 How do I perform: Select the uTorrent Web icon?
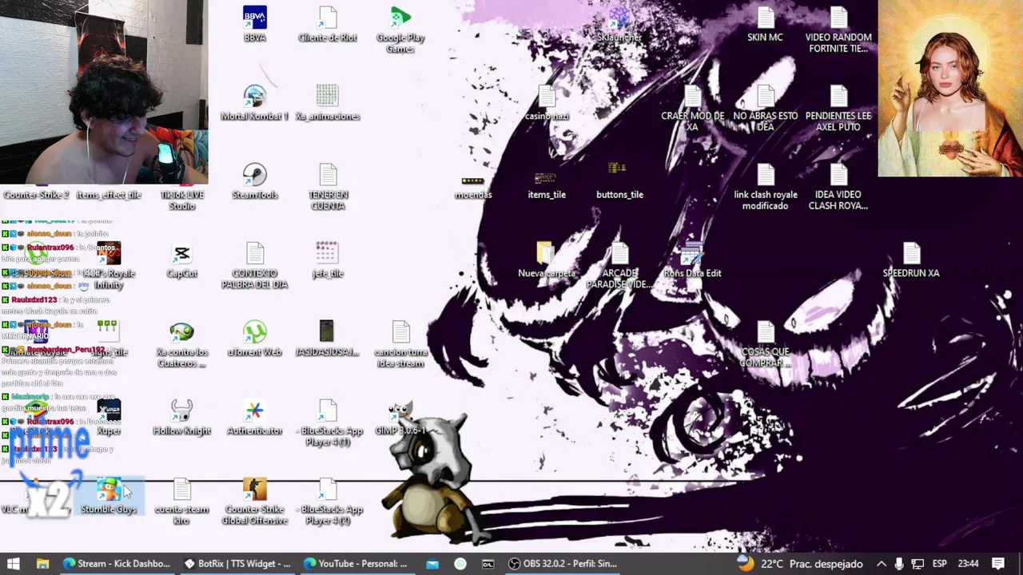[254, 339]
